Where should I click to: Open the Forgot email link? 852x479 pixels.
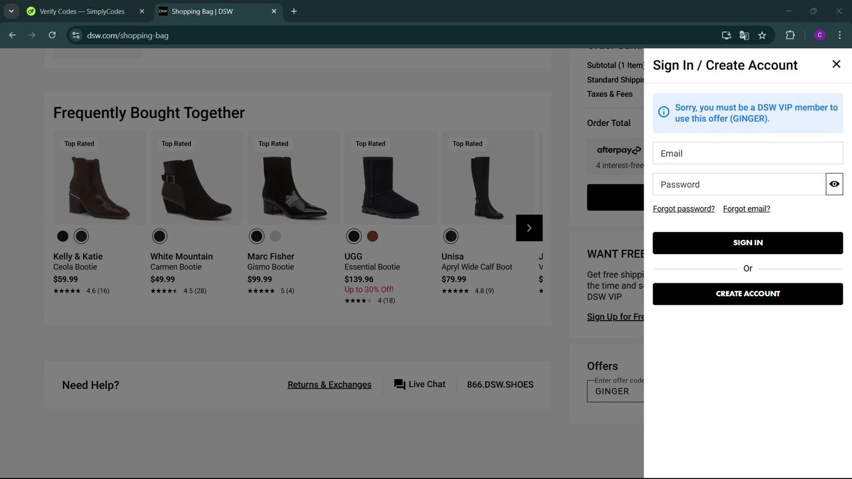tap(746, 209)
